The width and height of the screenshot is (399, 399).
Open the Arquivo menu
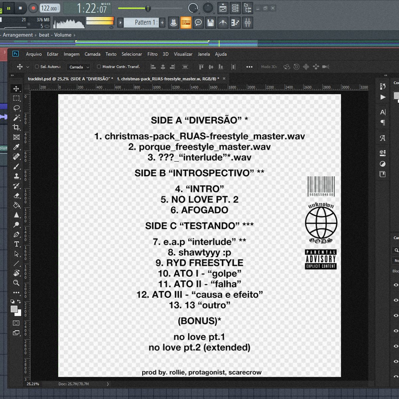pos(34,54)
